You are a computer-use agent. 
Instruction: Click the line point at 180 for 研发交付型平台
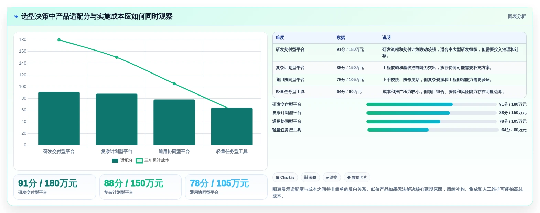[59, 40]
